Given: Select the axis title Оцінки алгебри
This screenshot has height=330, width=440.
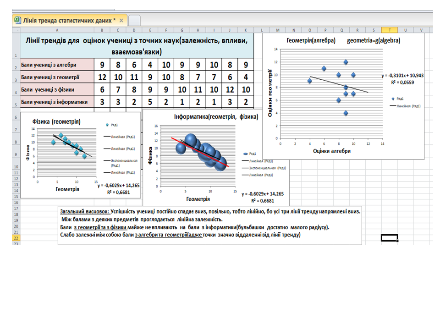Looking at the screenshot, I should pos(332,151).
